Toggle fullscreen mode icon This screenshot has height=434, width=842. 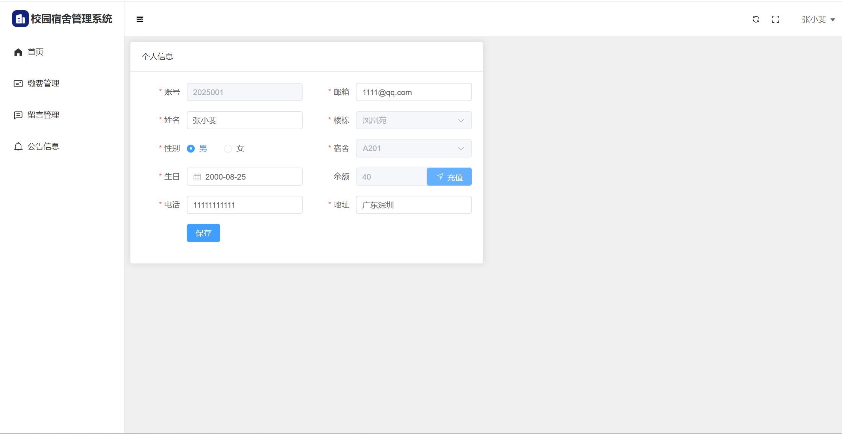click(775, 19)
